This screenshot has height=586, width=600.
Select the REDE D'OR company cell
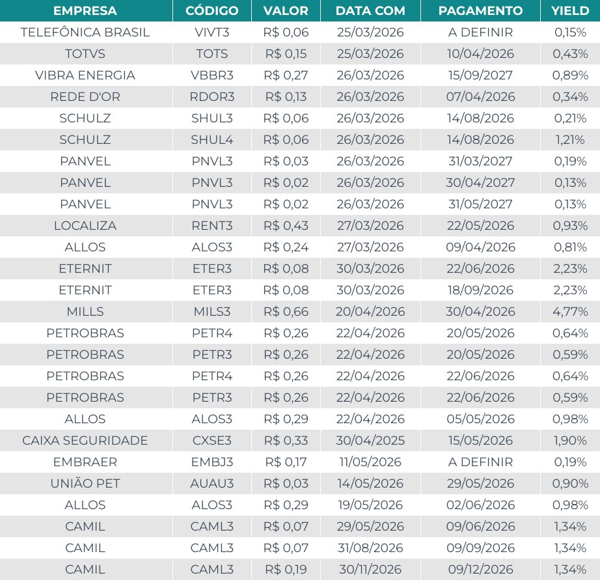pyautogui.click(x=85, y=96)
